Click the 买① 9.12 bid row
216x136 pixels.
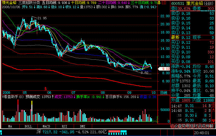click(192, 42)
